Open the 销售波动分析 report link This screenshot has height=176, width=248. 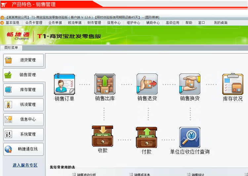click(x=87, y=175)
